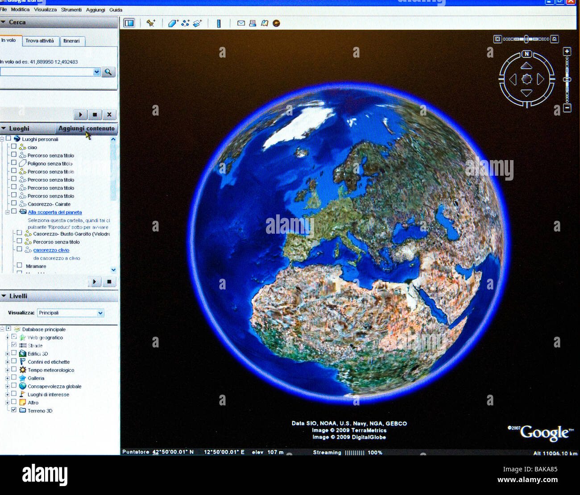Collapse the Luoghi panel triangle

[4, 128]
